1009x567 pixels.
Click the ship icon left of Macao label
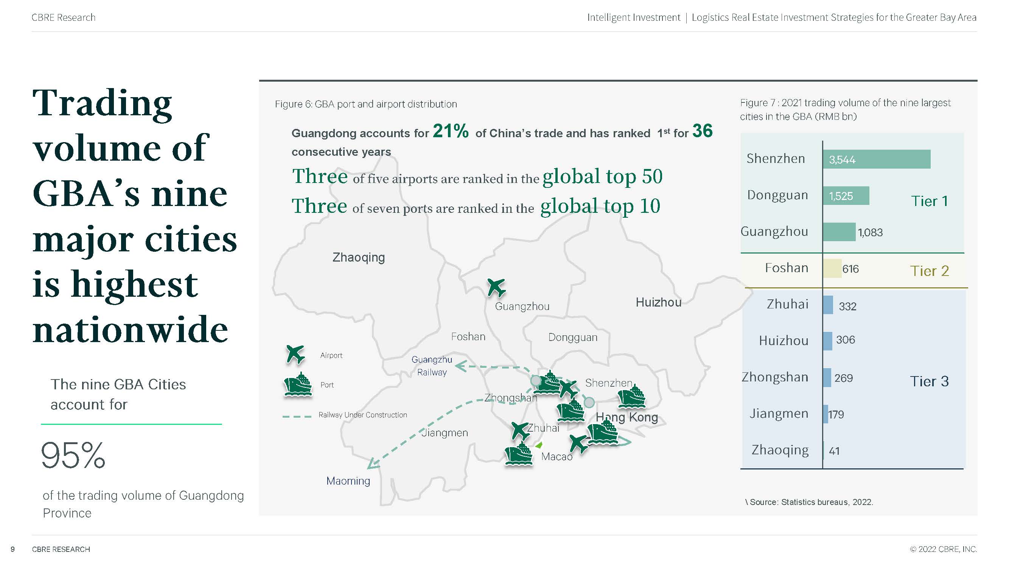[x=519, y=455]
